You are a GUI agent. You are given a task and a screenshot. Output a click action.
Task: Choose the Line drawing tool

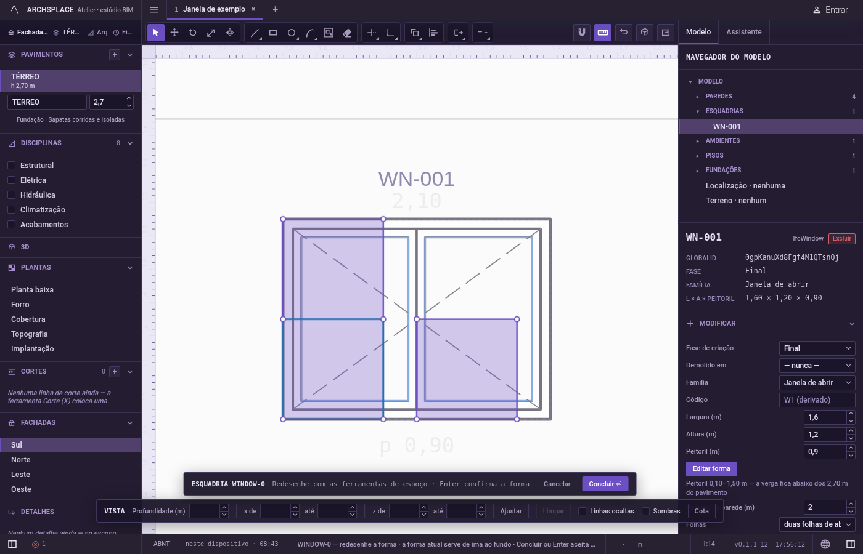(255, 33)
